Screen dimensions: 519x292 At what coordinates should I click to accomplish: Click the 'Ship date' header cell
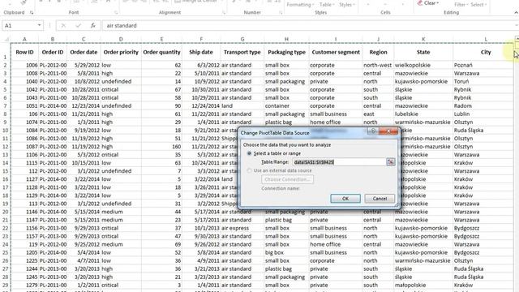coord(201,52)
